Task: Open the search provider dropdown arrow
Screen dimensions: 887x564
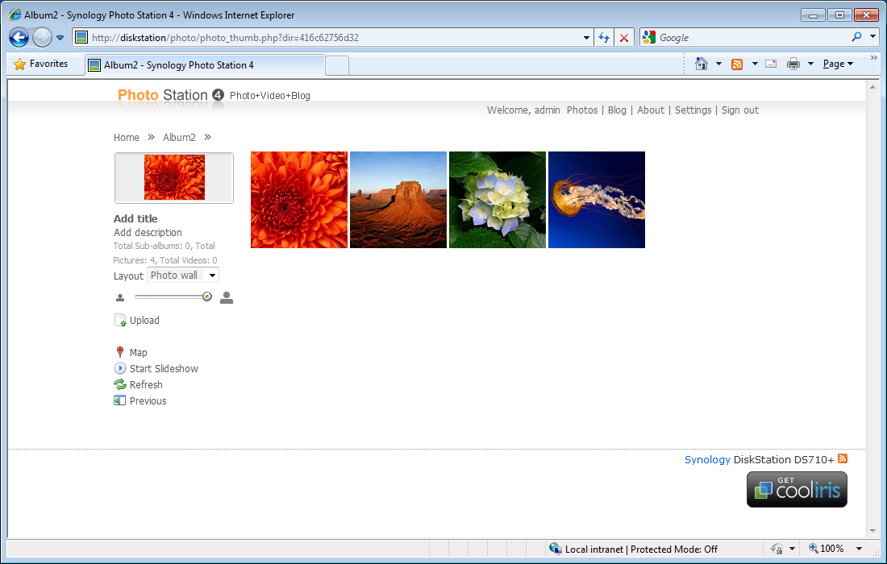Action: pos(872,37)
